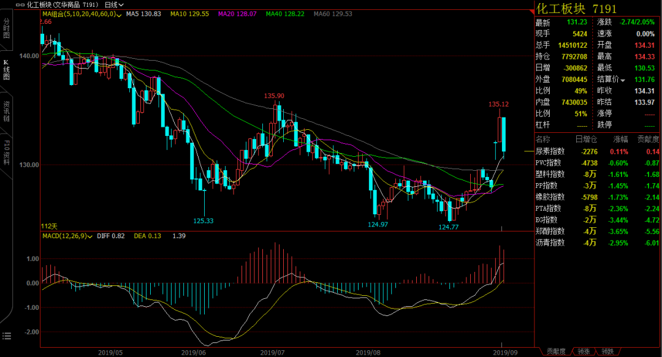Switch to the 贡献度 bottom tab

[555, 351]
